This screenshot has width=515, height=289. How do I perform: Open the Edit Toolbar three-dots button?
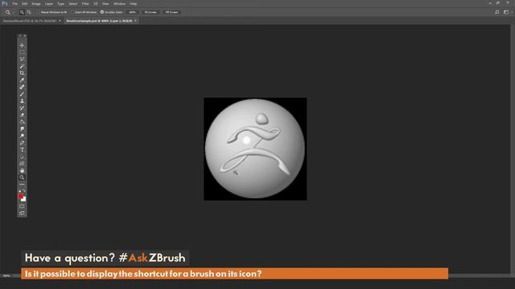(22, 184)
